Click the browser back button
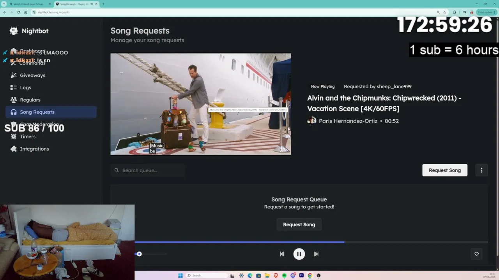Screen dimensions: 499x280 point(4,12)
